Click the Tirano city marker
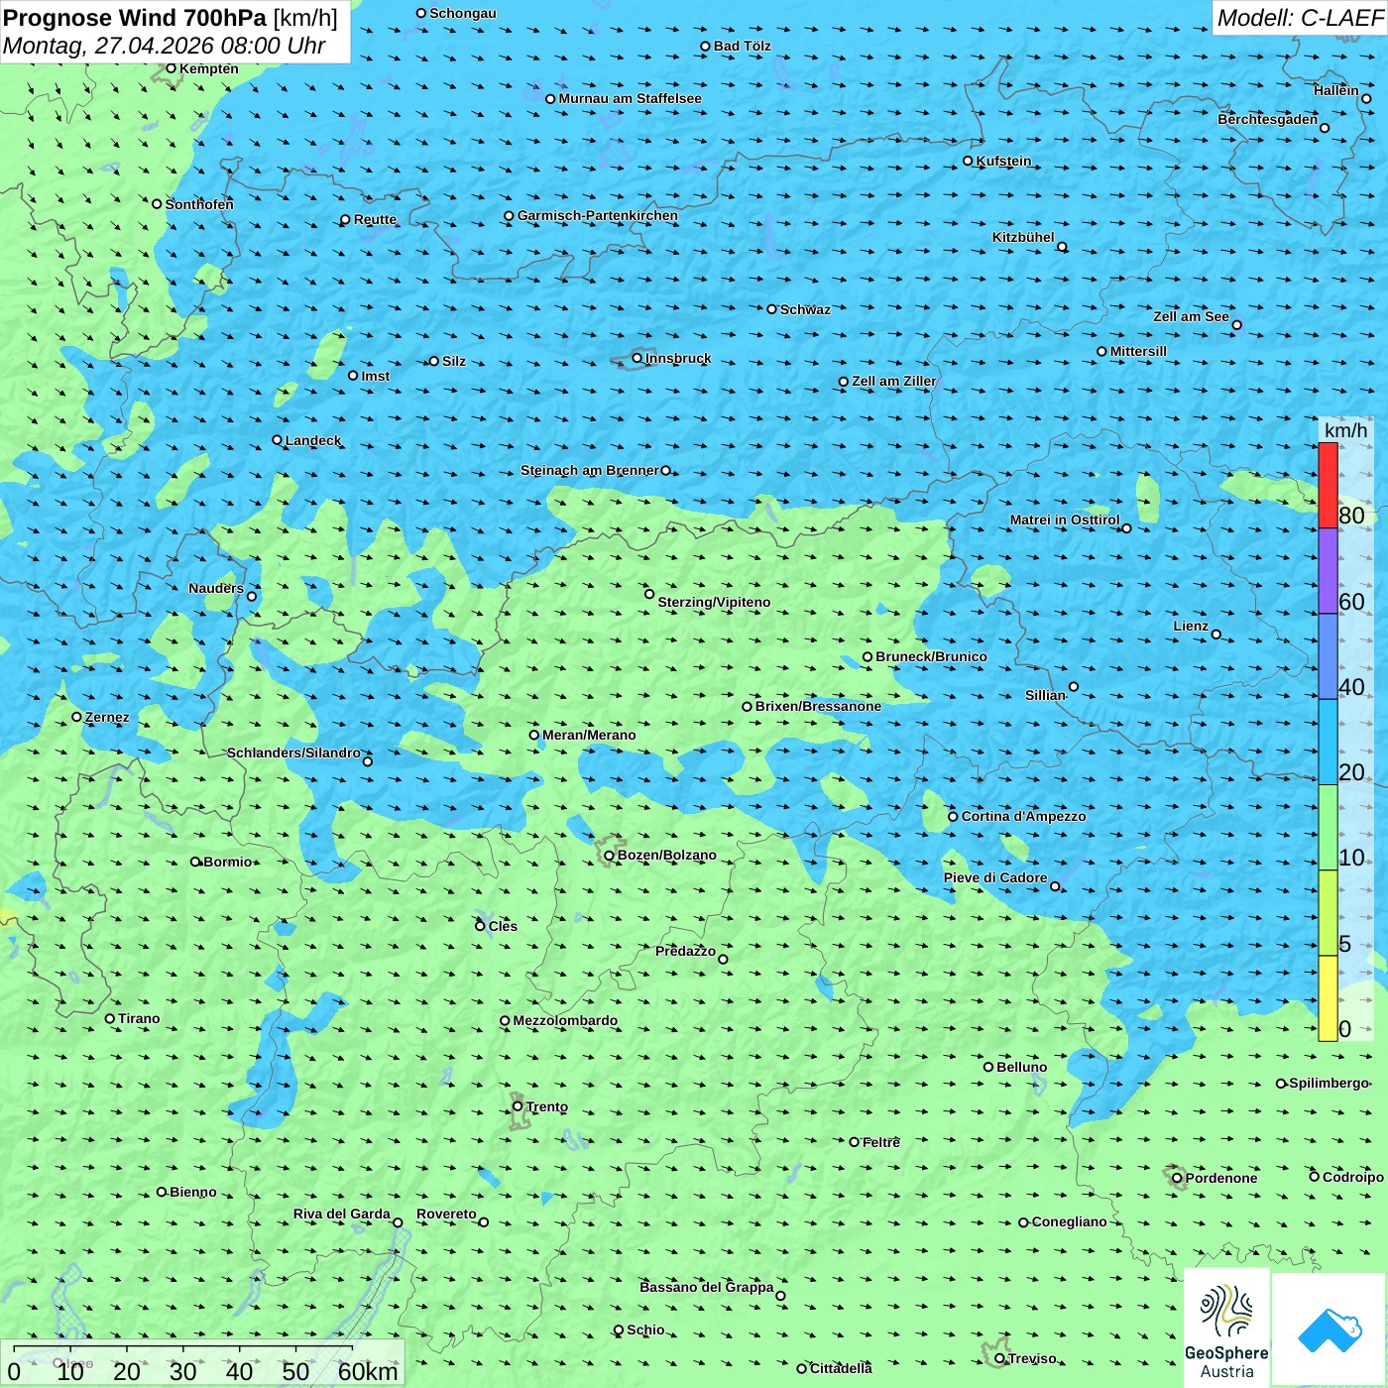1388x1388 pixels. (110, 1018)
